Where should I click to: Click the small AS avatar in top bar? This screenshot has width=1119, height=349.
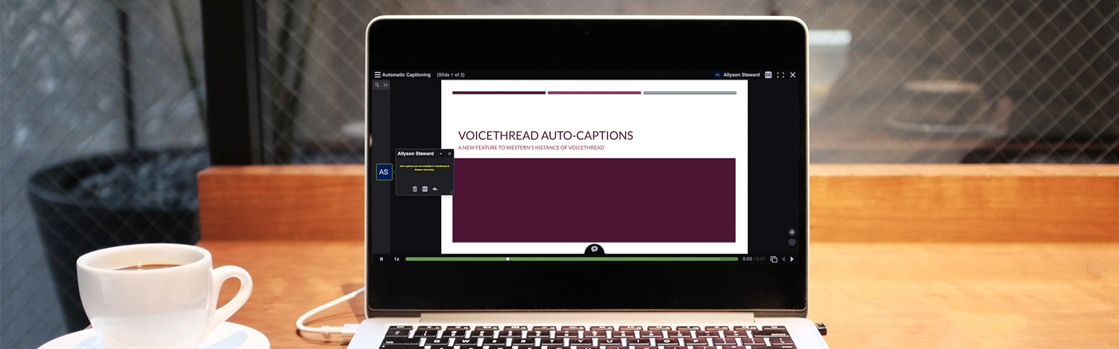coord(717,75)
